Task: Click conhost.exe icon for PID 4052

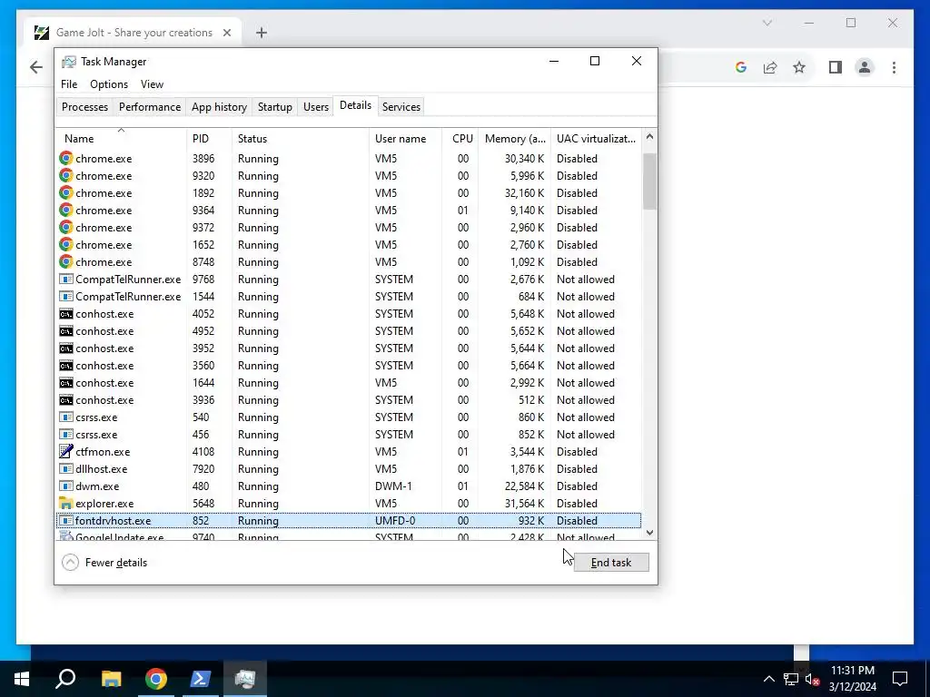Action: [66, 313]
